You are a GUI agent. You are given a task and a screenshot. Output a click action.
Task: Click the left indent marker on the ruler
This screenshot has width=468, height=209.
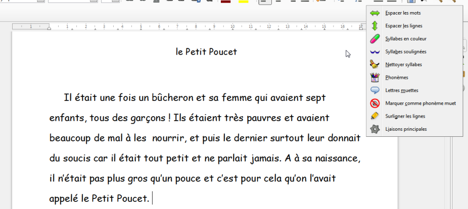point(49,28)
